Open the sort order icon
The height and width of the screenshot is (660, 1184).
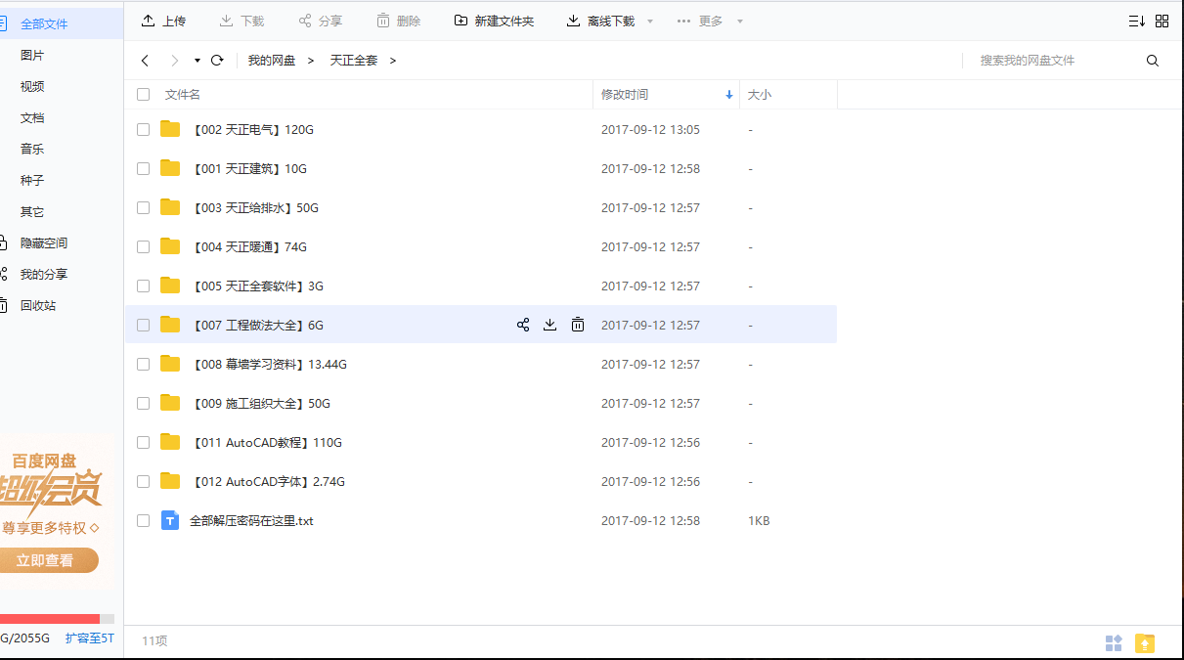pyautogui.click(x=1136, y=21)
